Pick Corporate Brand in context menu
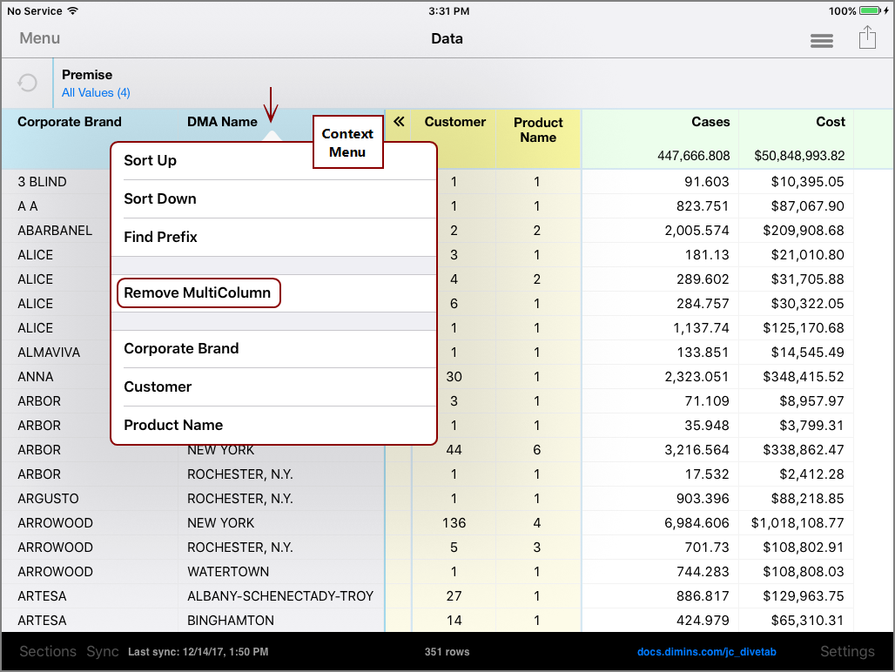 181,348
